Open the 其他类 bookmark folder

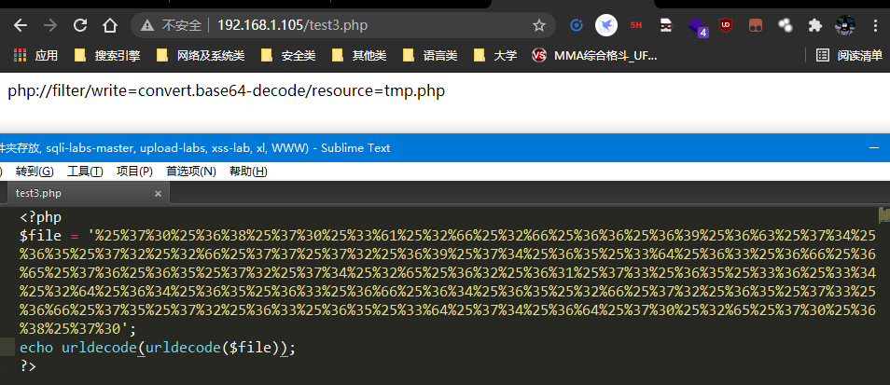pos(359,55)
